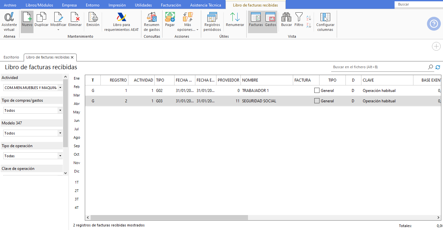Select the TRABAJADOR 1 cell
443x230 pixels.
pyautogui.click(x=267, y=91)
